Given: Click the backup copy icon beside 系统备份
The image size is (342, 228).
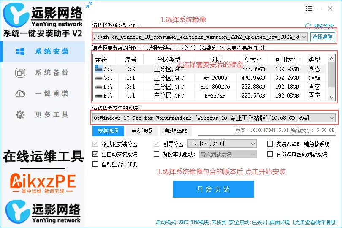Looking at the screenshot, I should coord(20,73).
